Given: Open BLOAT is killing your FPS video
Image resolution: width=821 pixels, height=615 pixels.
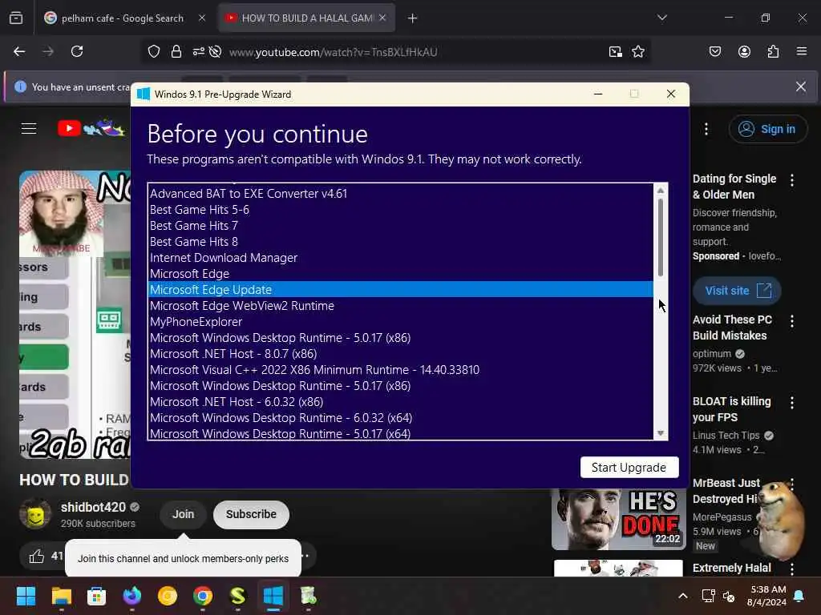Looking at the screenshot, I should click(732, 409).
